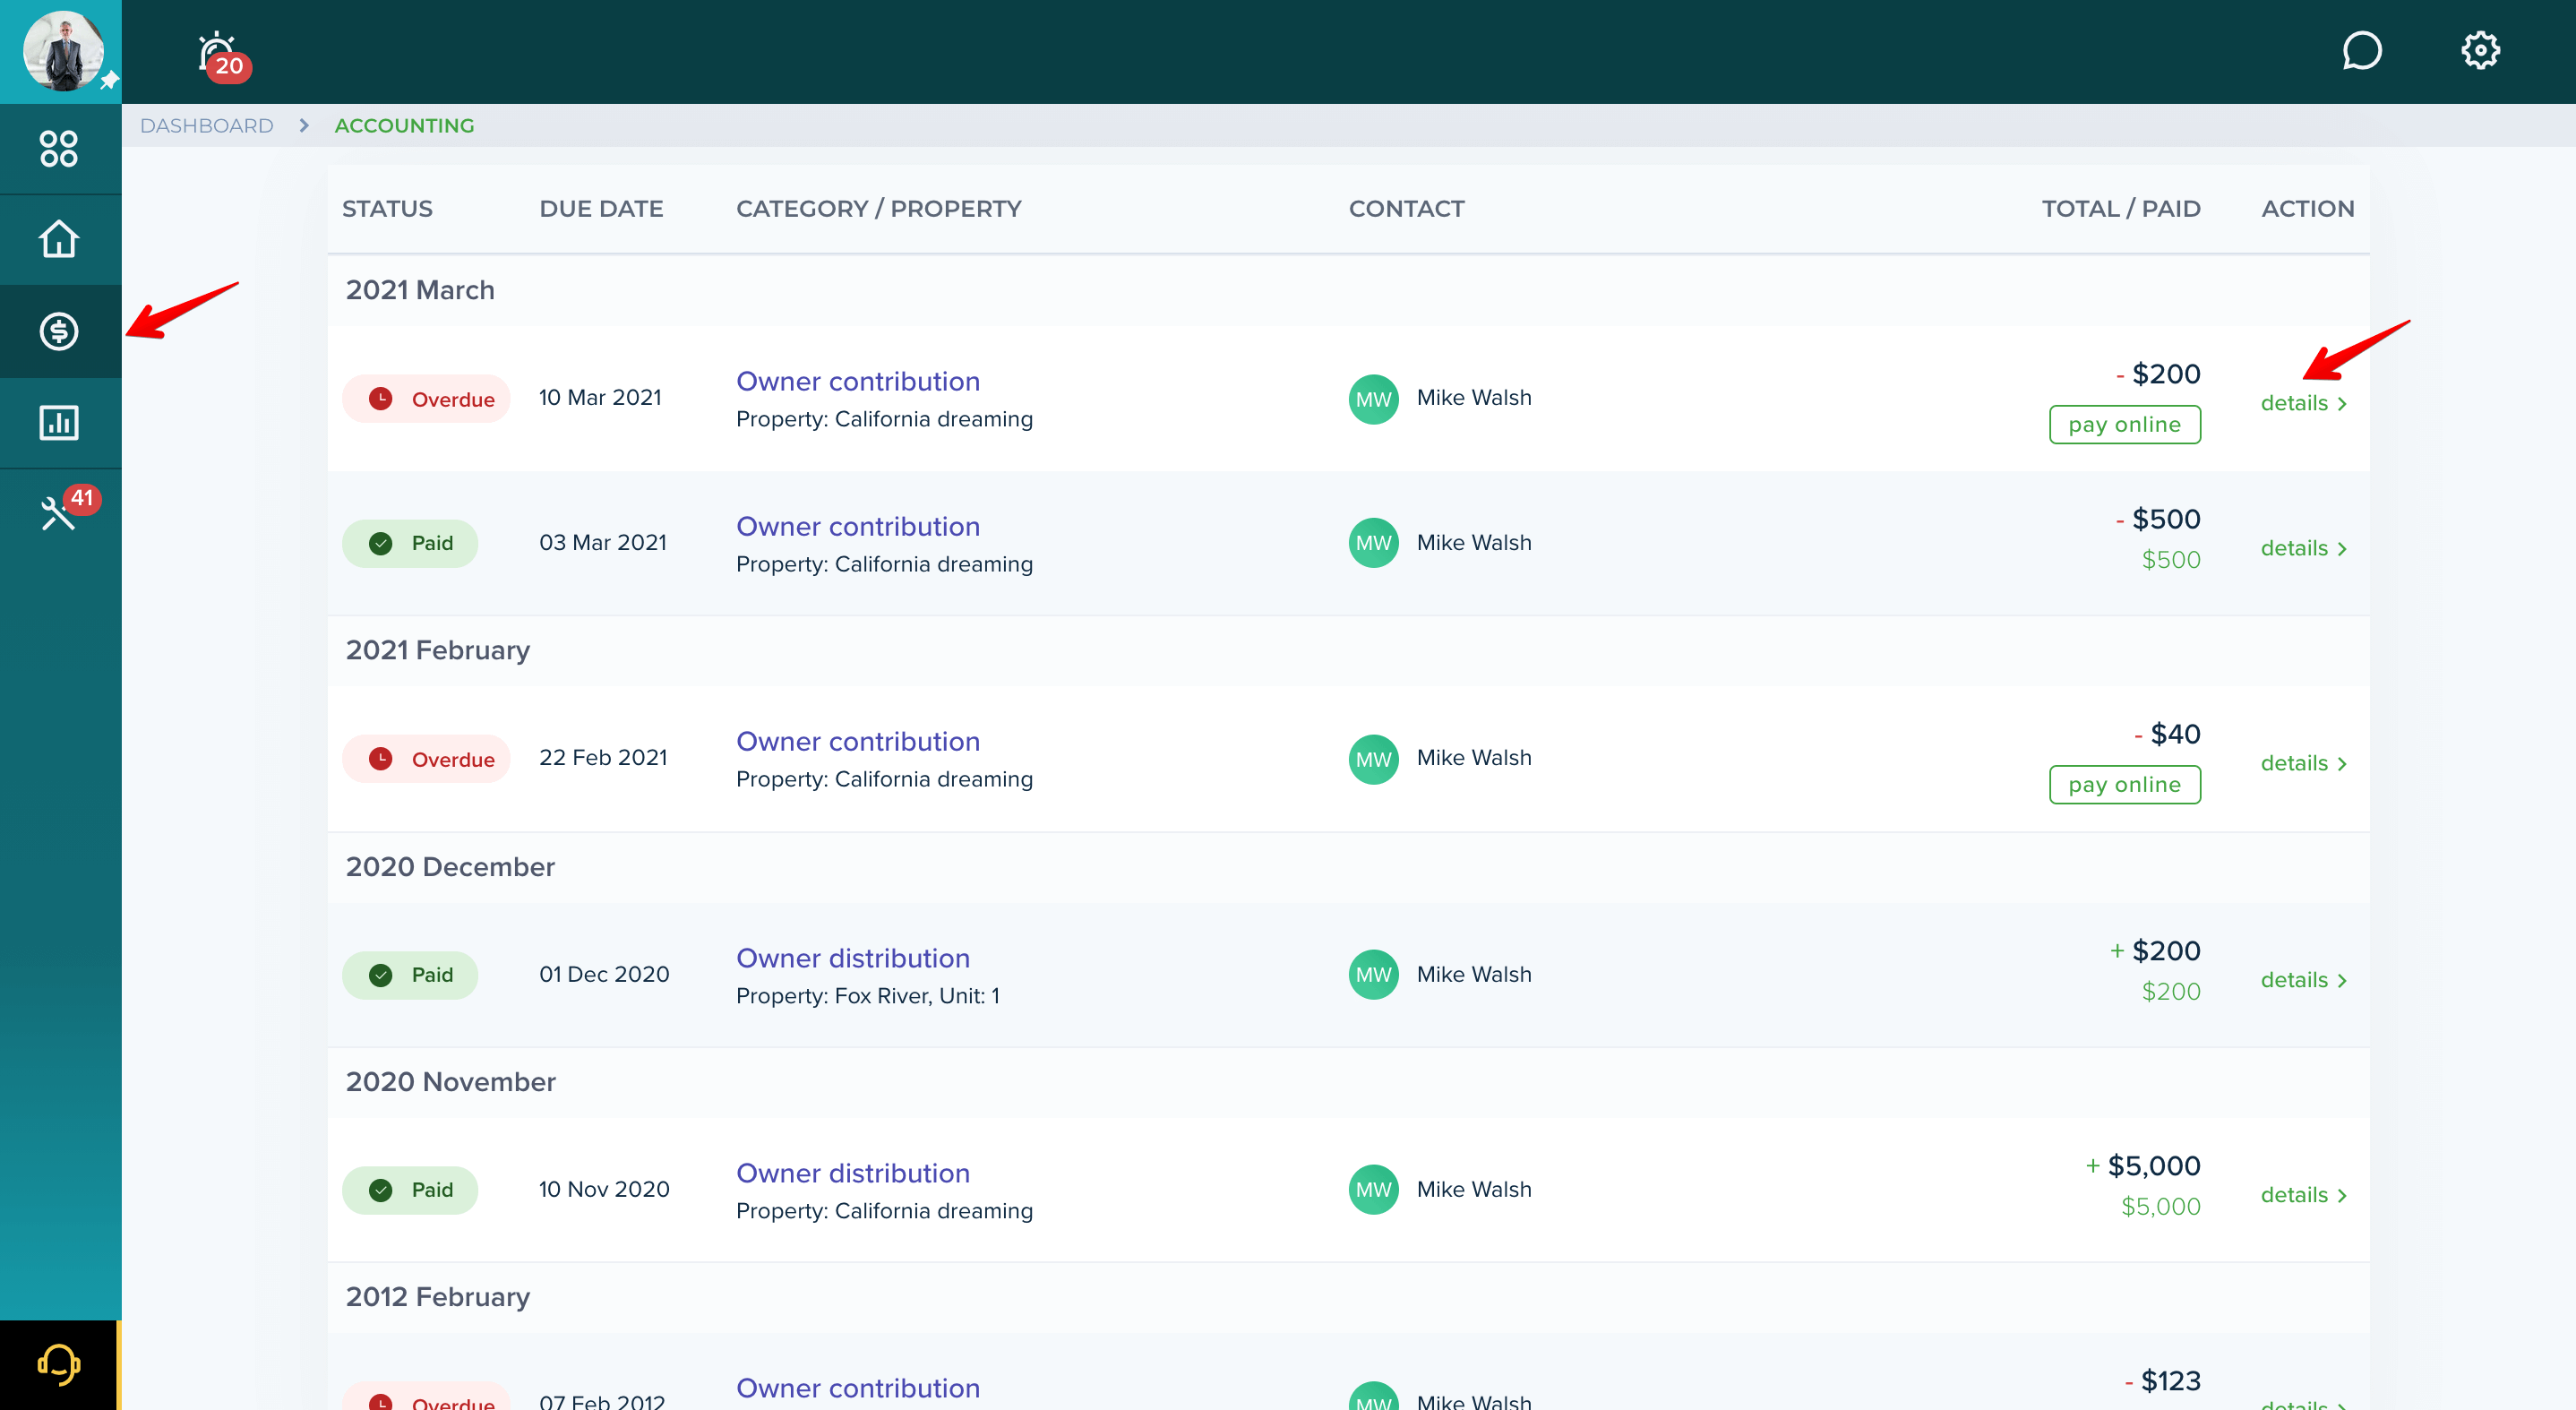
Task: Click the CONTACT column header
Action: click(1406, 208)
